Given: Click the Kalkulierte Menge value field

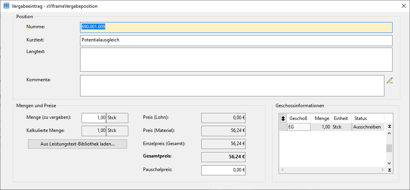Looking at the screenshot, I should [94, 131].
